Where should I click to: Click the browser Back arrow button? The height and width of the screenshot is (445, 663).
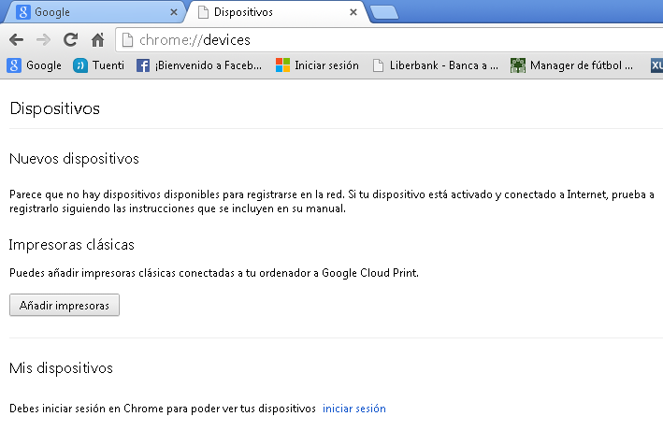tap(16, 40)
